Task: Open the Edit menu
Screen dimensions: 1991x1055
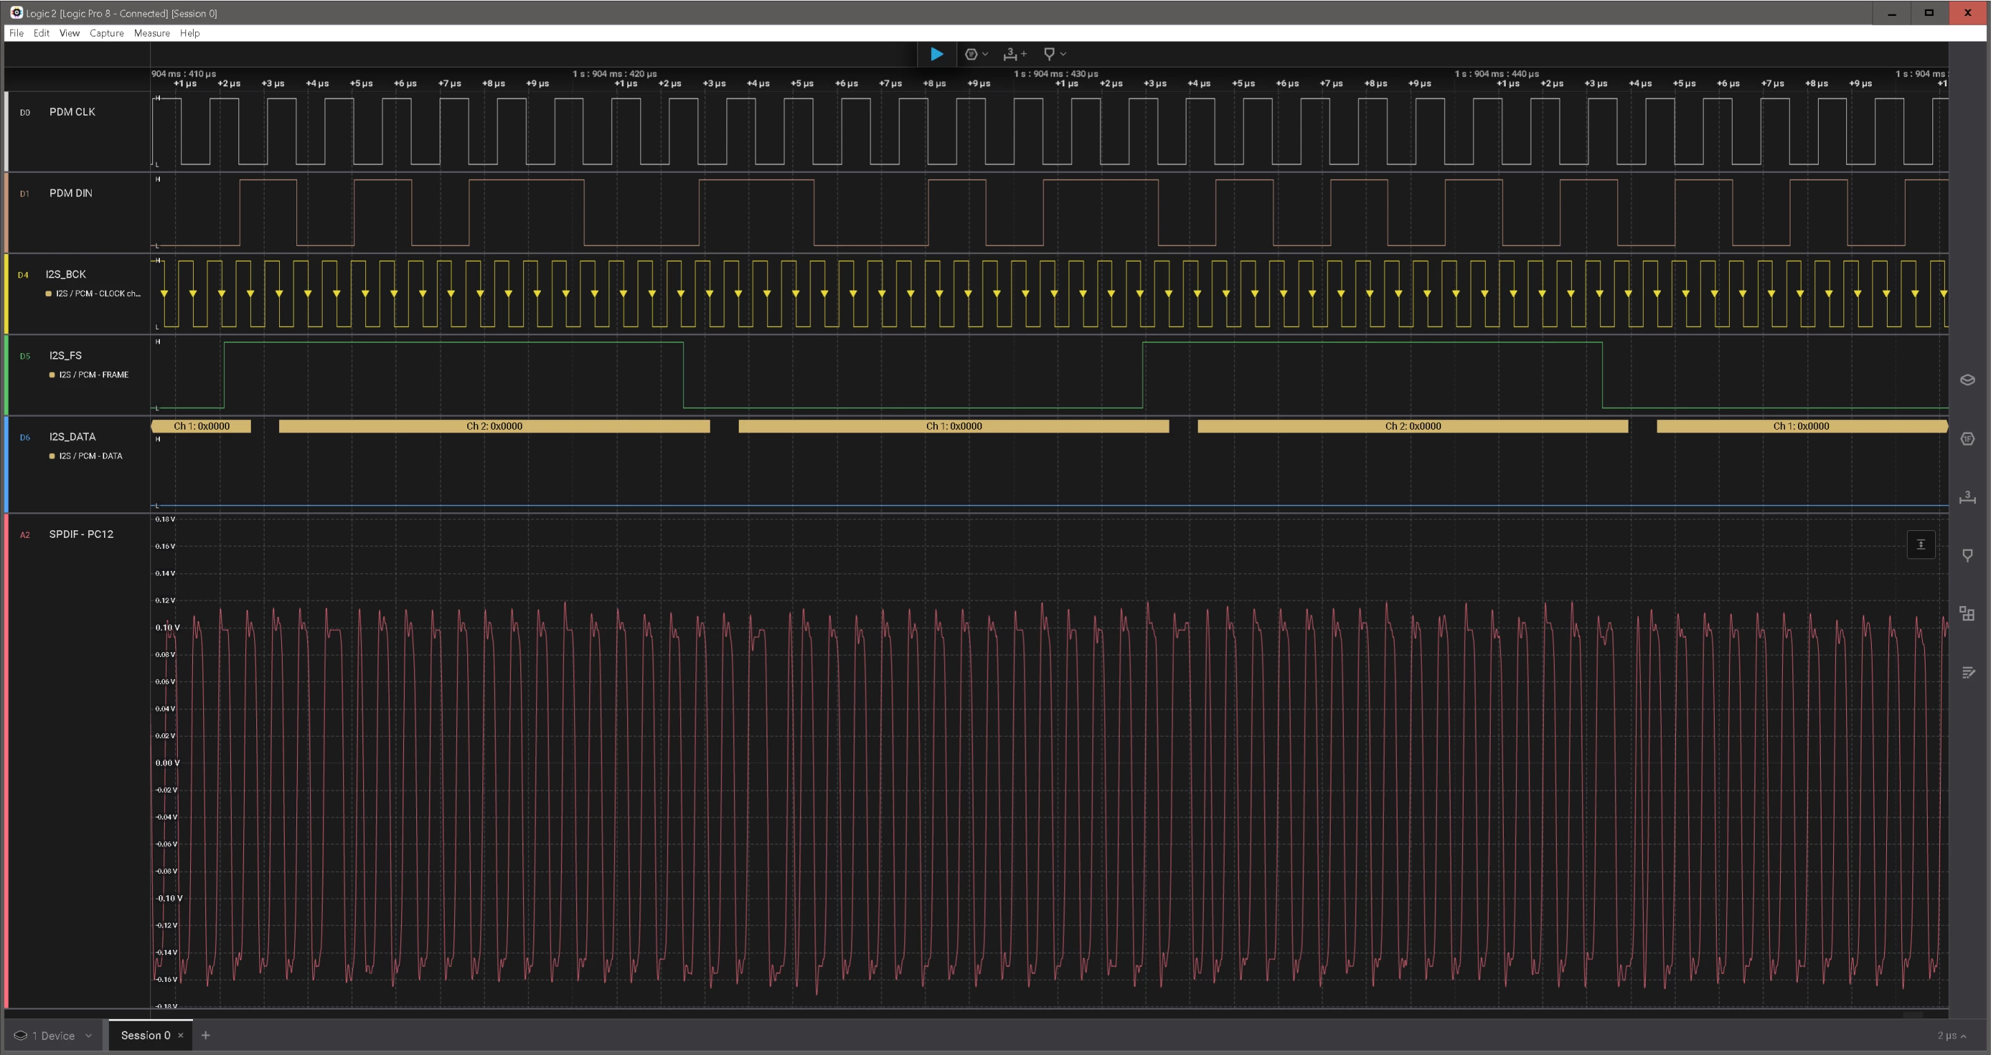Action: click(42, 33)
